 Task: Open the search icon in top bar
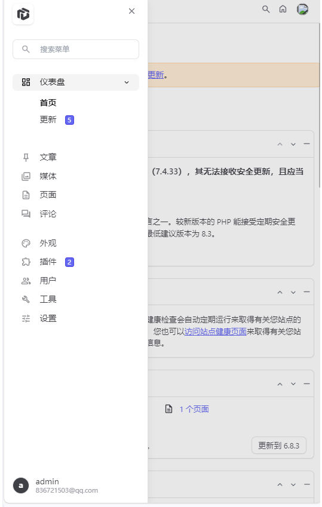click(266, 9)
